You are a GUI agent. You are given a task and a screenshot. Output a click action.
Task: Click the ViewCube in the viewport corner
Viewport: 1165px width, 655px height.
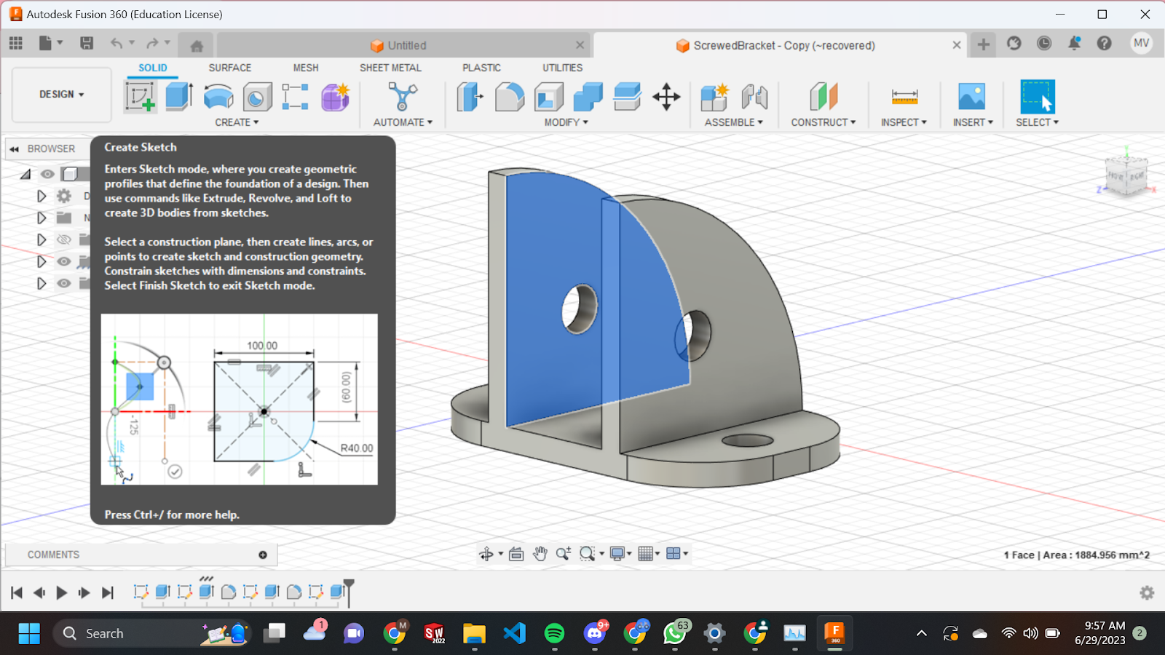1126,176
